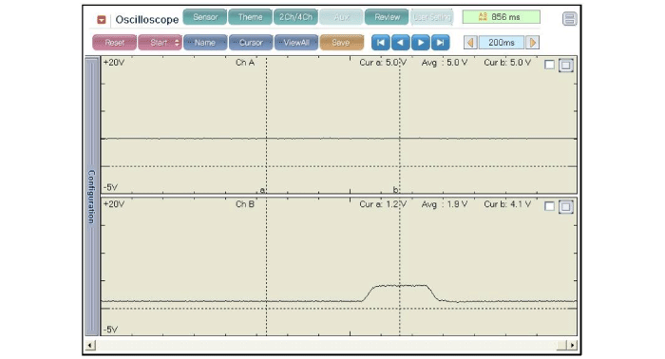The width and height of the screenshot is (665, 359).
Task: Select the Aux tab
Action: tap(341, 17)
